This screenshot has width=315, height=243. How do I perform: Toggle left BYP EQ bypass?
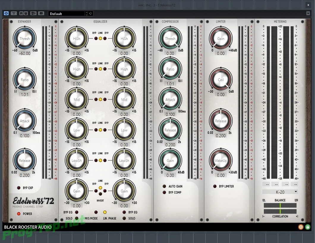pyautogui.click(x=77, y=212)
